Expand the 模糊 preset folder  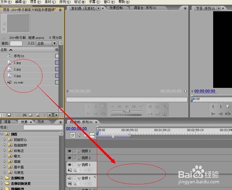(5, 162)
